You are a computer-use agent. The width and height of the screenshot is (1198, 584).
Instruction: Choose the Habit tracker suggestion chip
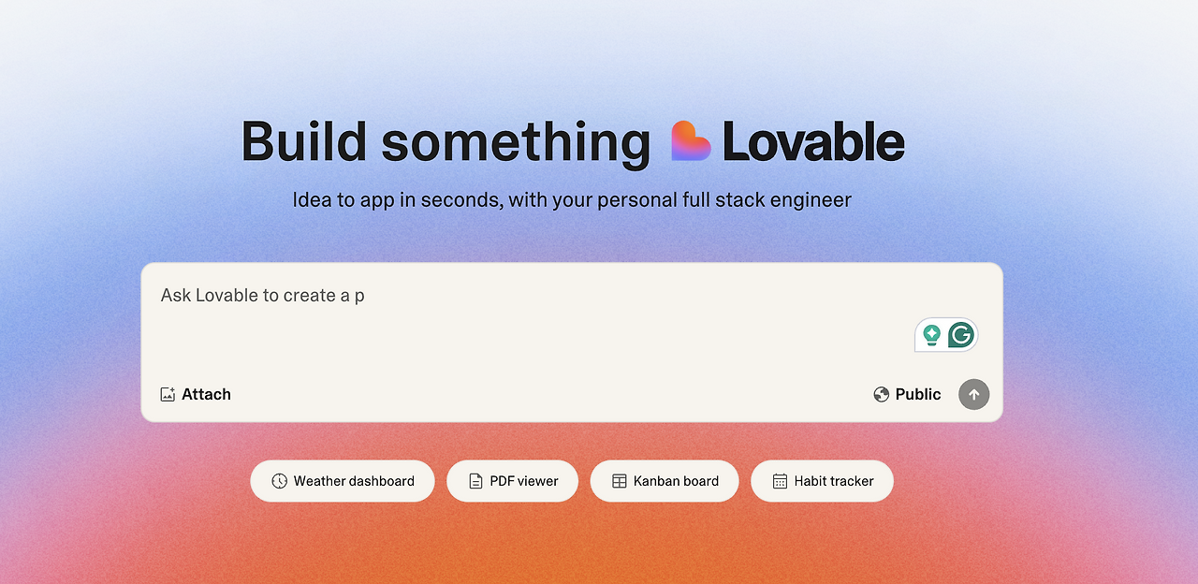tap(822, 480)
